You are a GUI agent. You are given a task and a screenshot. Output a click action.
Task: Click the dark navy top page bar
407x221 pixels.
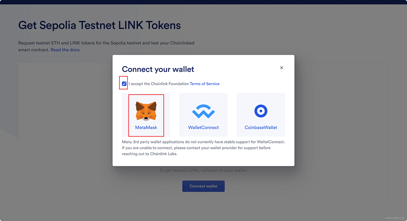tap(203, 2)
